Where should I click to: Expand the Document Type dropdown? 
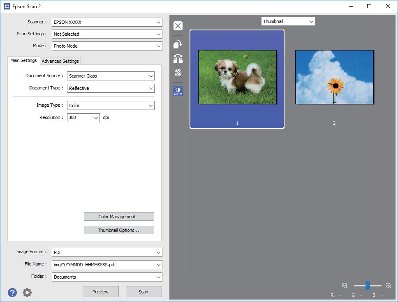pos(111,88)
